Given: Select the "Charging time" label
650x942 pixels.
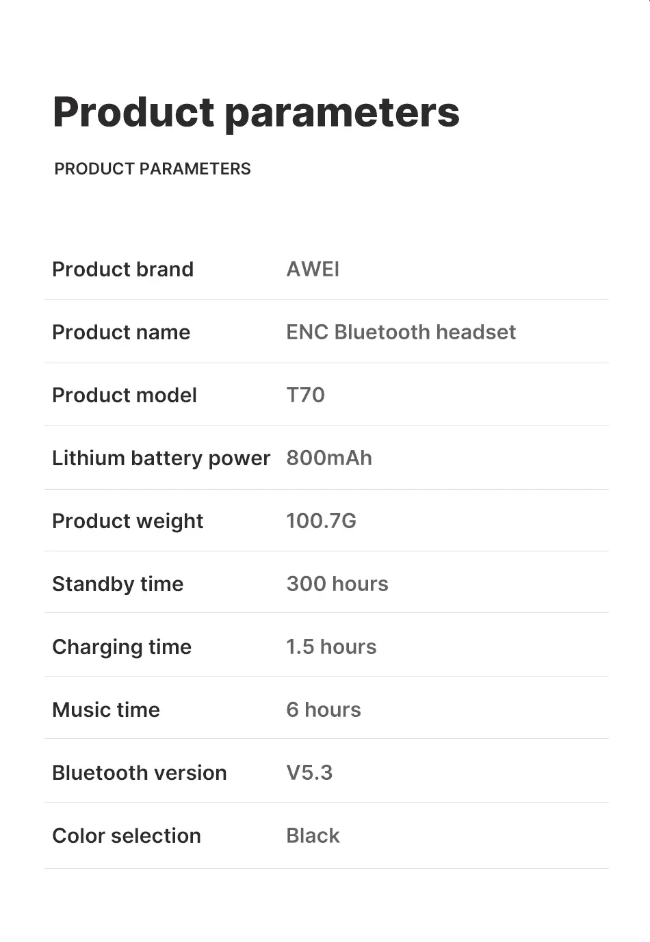Looking at the screenshot, I should pyautogui.click(x=122, y=647).
